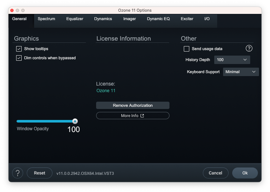
Task: Click the Window Opacity value 100
Action: click(x=73, y=129)
